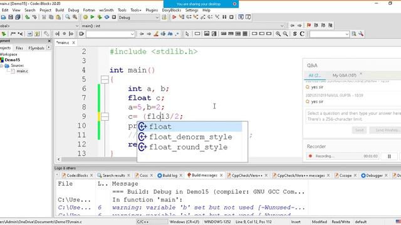Toggle bookmark with red flag icon
Viewport: 401px width, 225px height.
click(x=309, y=26)
